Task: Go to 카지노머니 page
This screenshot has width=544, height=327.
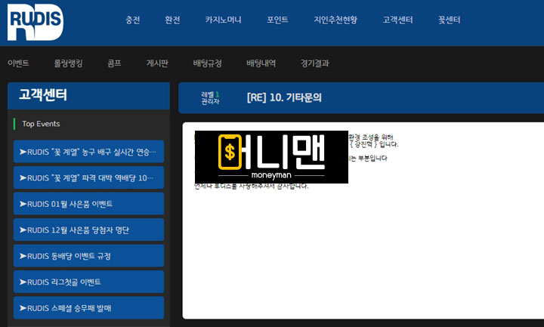Action: pyautogui.click(x=223, y=20)
